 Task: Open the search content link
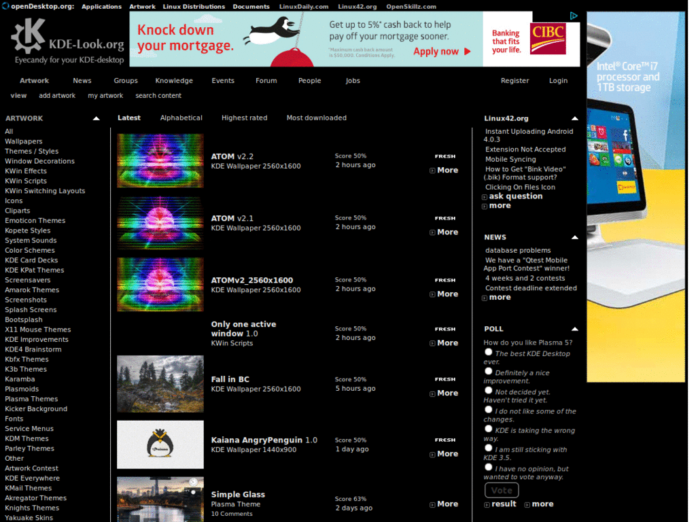(158, 95)
